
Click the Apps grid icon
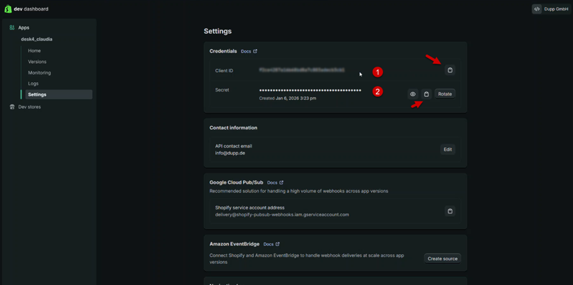click(x=12, y=28)
